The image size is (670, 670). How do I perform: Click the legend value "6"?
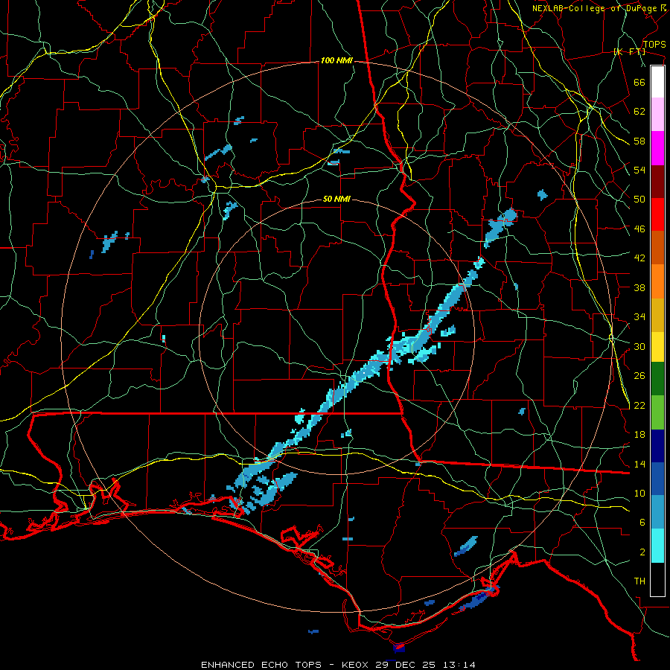642,523
